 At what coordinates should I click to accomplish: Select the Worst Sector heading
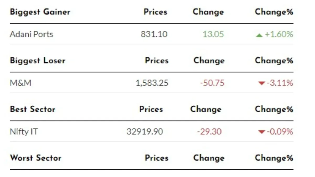click(36, 158)
